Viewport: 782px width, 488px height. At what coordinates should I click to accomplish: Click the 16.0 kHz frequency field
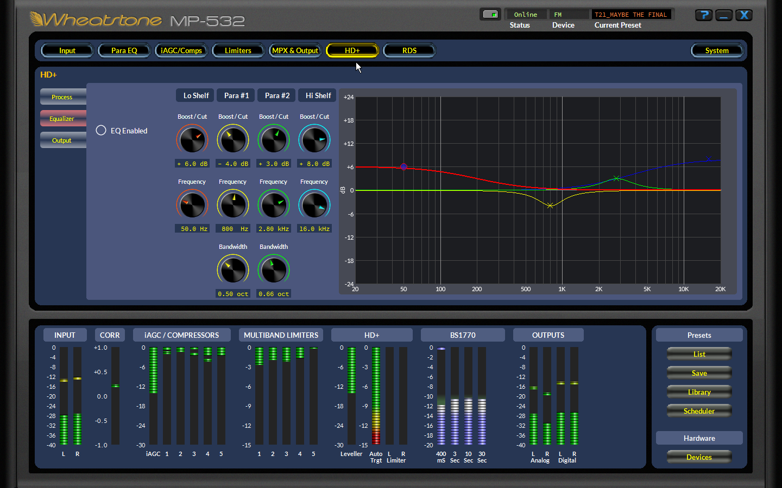coord(314,229)
